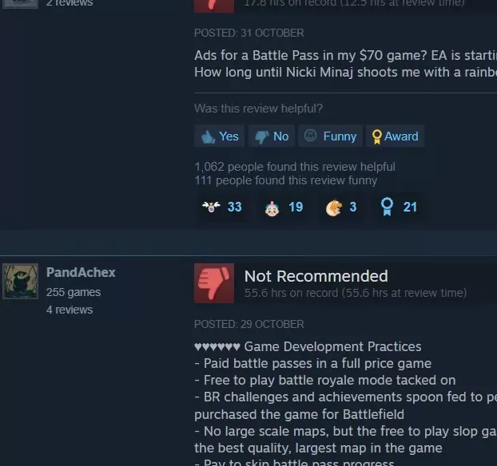497x466 pixels.
Task: Click the red thumbs-down icon for PandAchex review
Action: pos(214,283)
